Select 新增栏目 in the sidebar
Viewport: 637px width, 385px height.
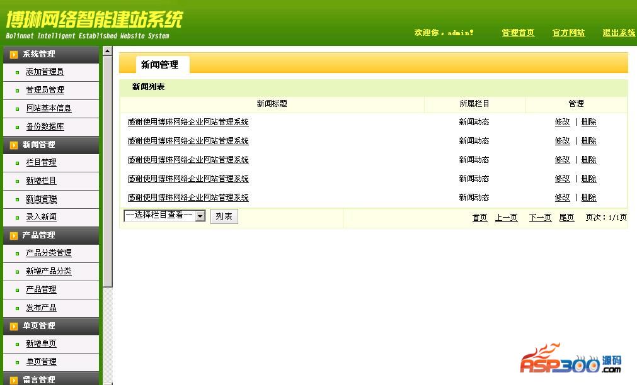click(x=41, y=181)
